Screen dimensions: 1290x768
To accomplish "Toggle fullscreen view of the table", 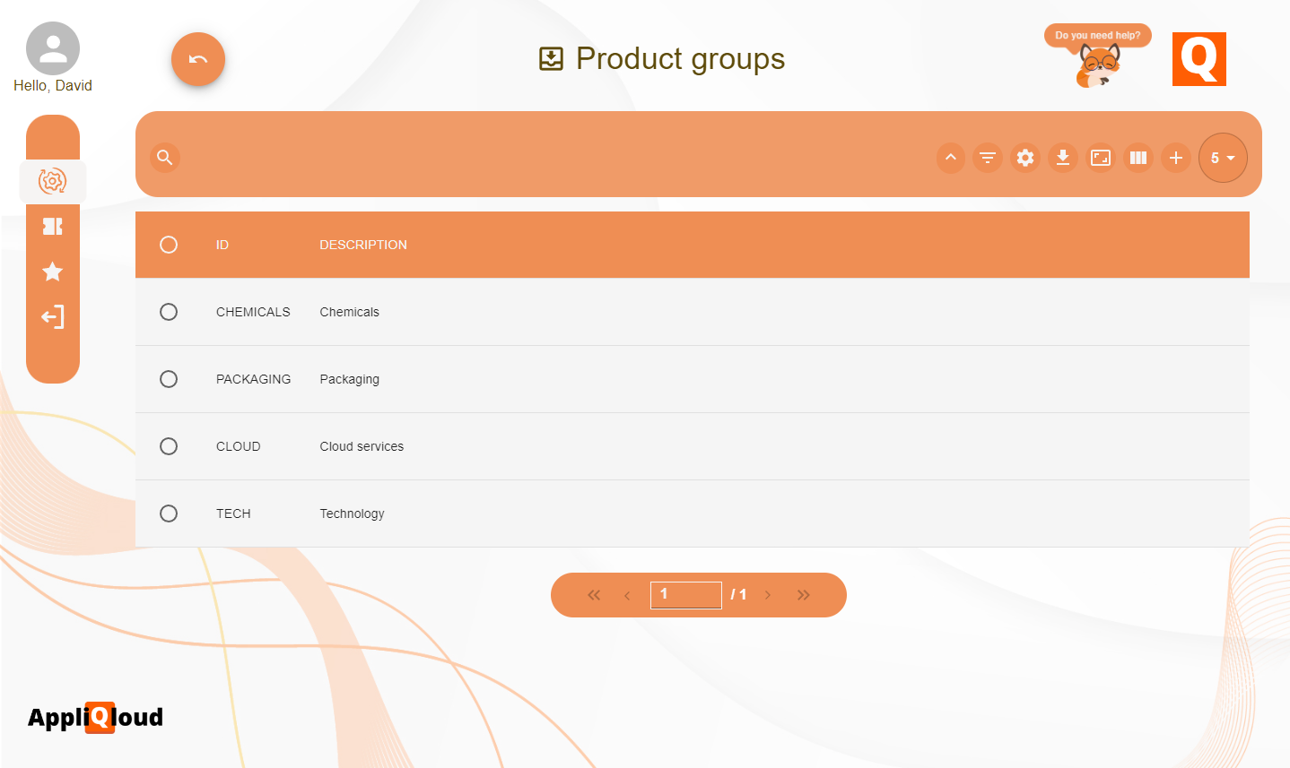I will click(x=1101, y=158).
